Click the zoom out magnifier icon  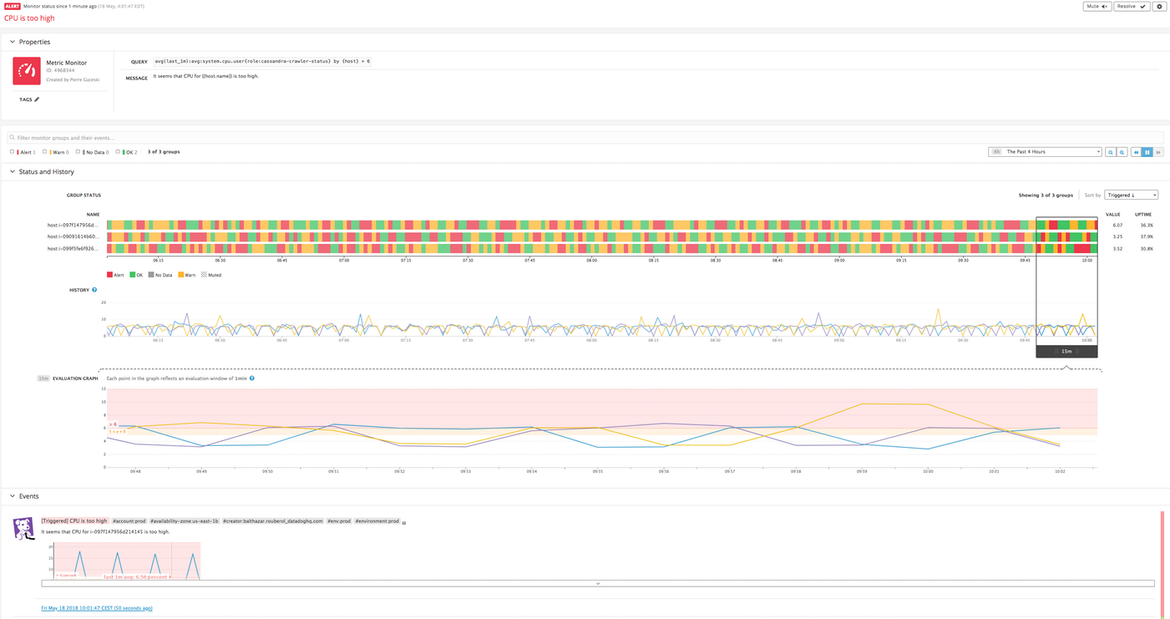(1122, 152)
